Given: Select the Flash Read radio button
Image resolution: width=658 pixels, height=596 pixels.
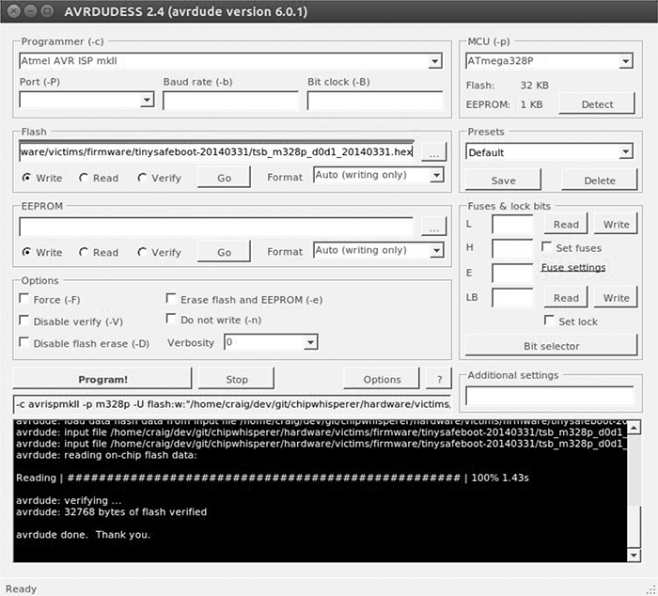Looking at the screenshot, I should tap(85, 177).
